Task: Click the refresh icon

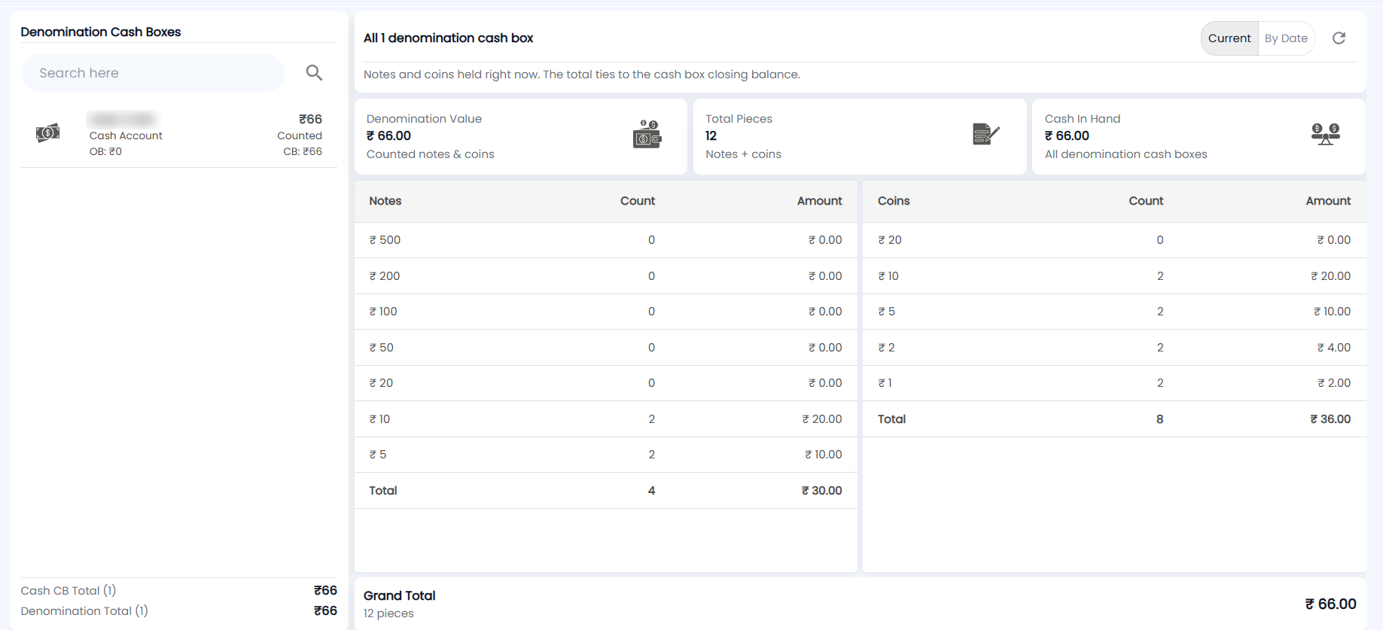Action: [x=1339, y=38]
